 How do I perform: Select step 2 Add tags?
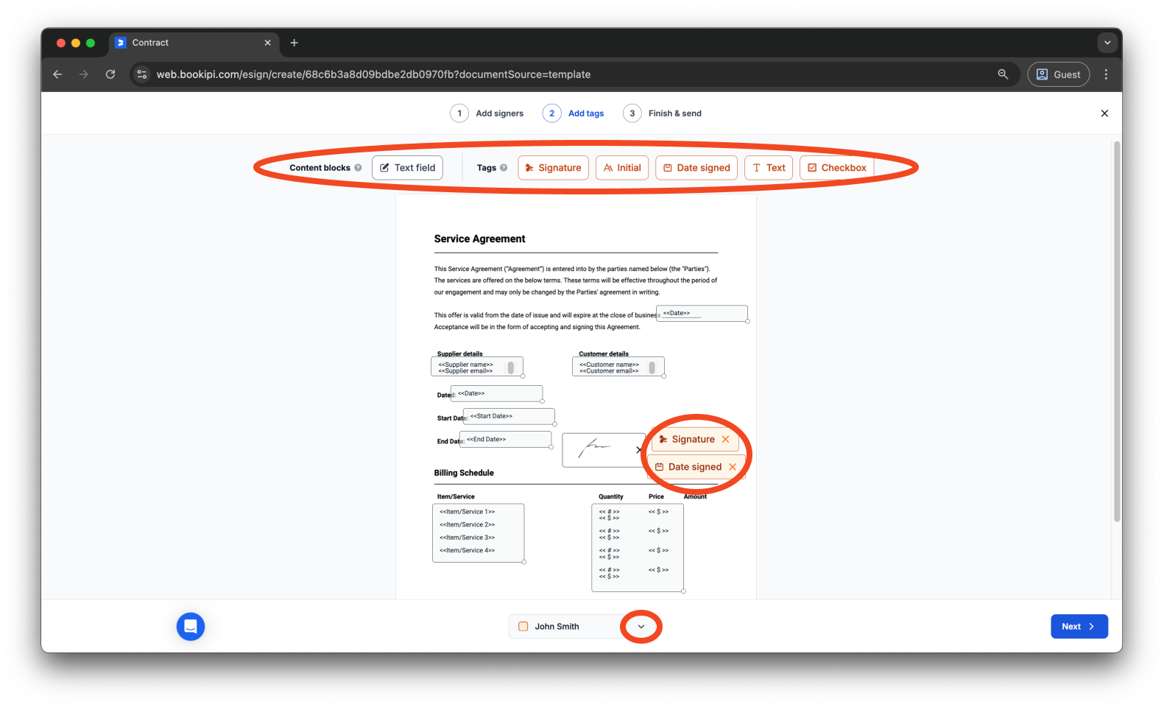(x=574, y=113)
